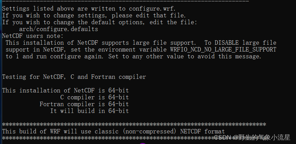Click the 'It will build in 64-bit' line
296x144 pixels.
pyautogui.click(x=90, y=111)
